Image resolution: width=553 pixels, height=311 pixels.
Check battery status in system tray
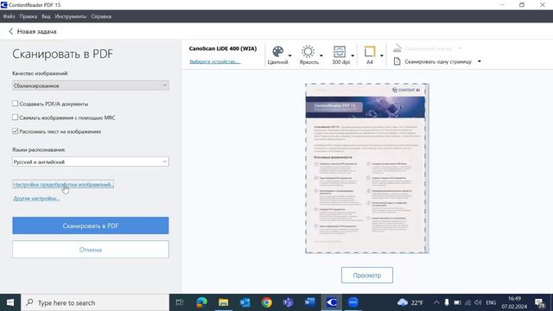[457, 302]
